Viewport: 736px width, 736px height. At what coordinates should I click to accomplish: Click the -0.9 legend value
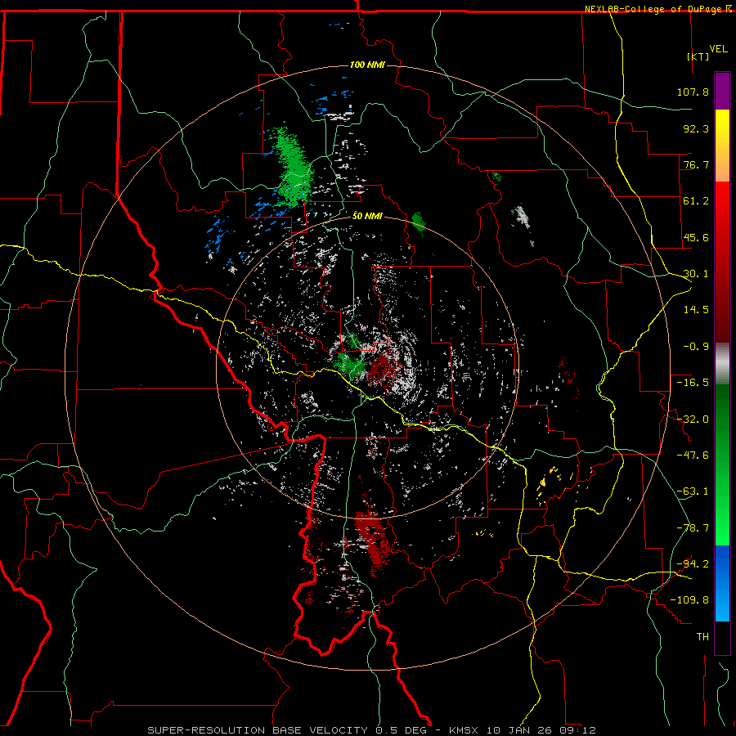(696, 347)
